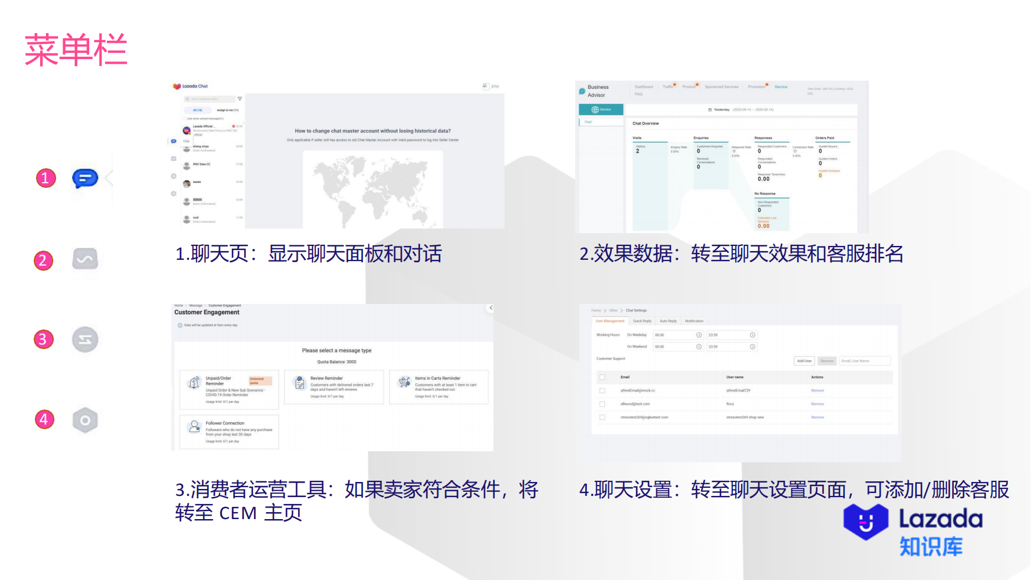Toggle the select-all checkbox in Email header

(602, 377)
